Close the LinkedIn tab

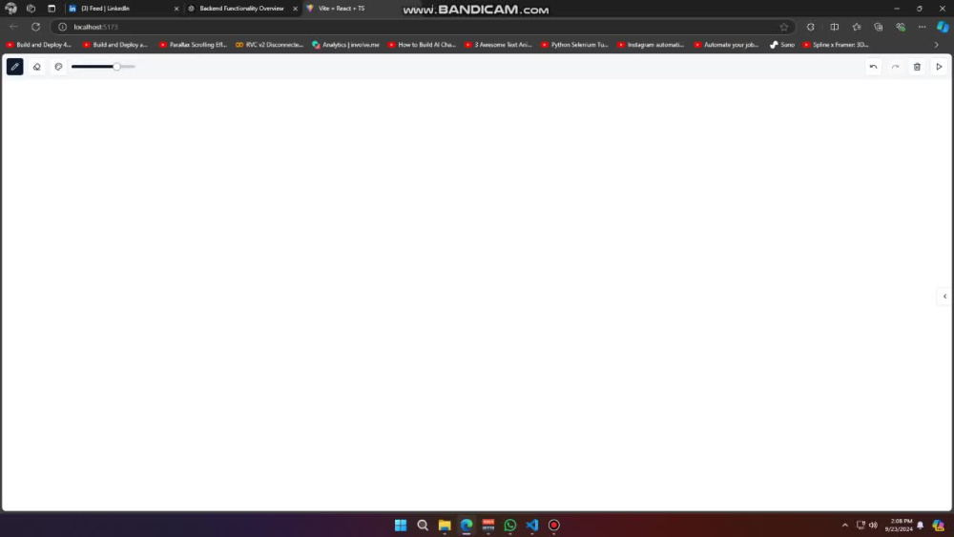pyautogui.click(x=176, y=9)
